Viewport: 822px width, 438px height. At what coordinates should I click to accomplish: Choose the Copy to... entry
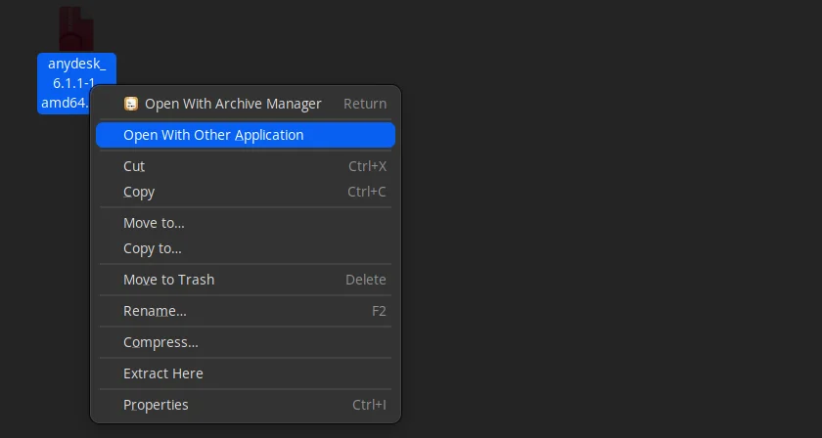(x=153, y=248)
